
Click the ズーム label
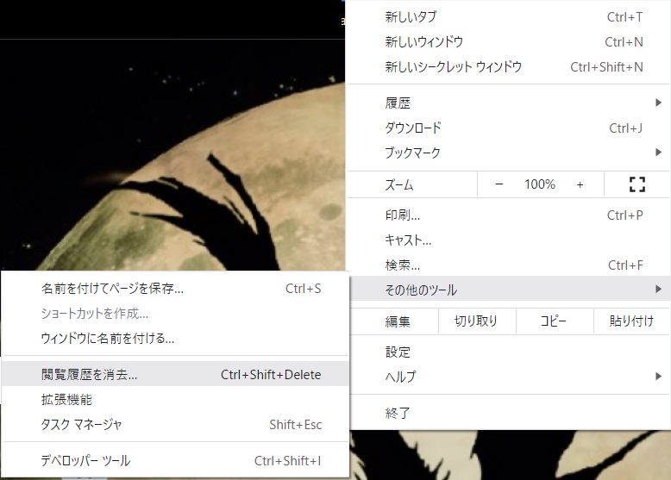point(398,185)
